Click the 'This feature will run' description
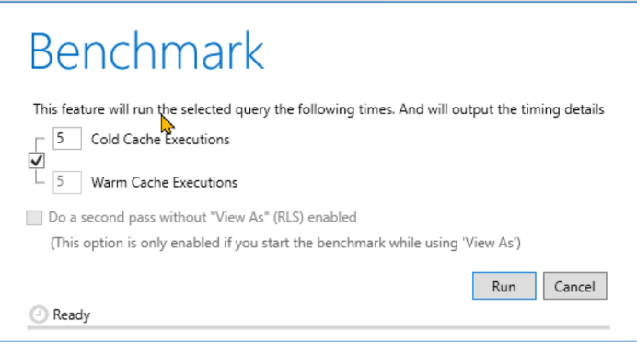The height and width of the screenshot is (342, 637). pos(318,109)
